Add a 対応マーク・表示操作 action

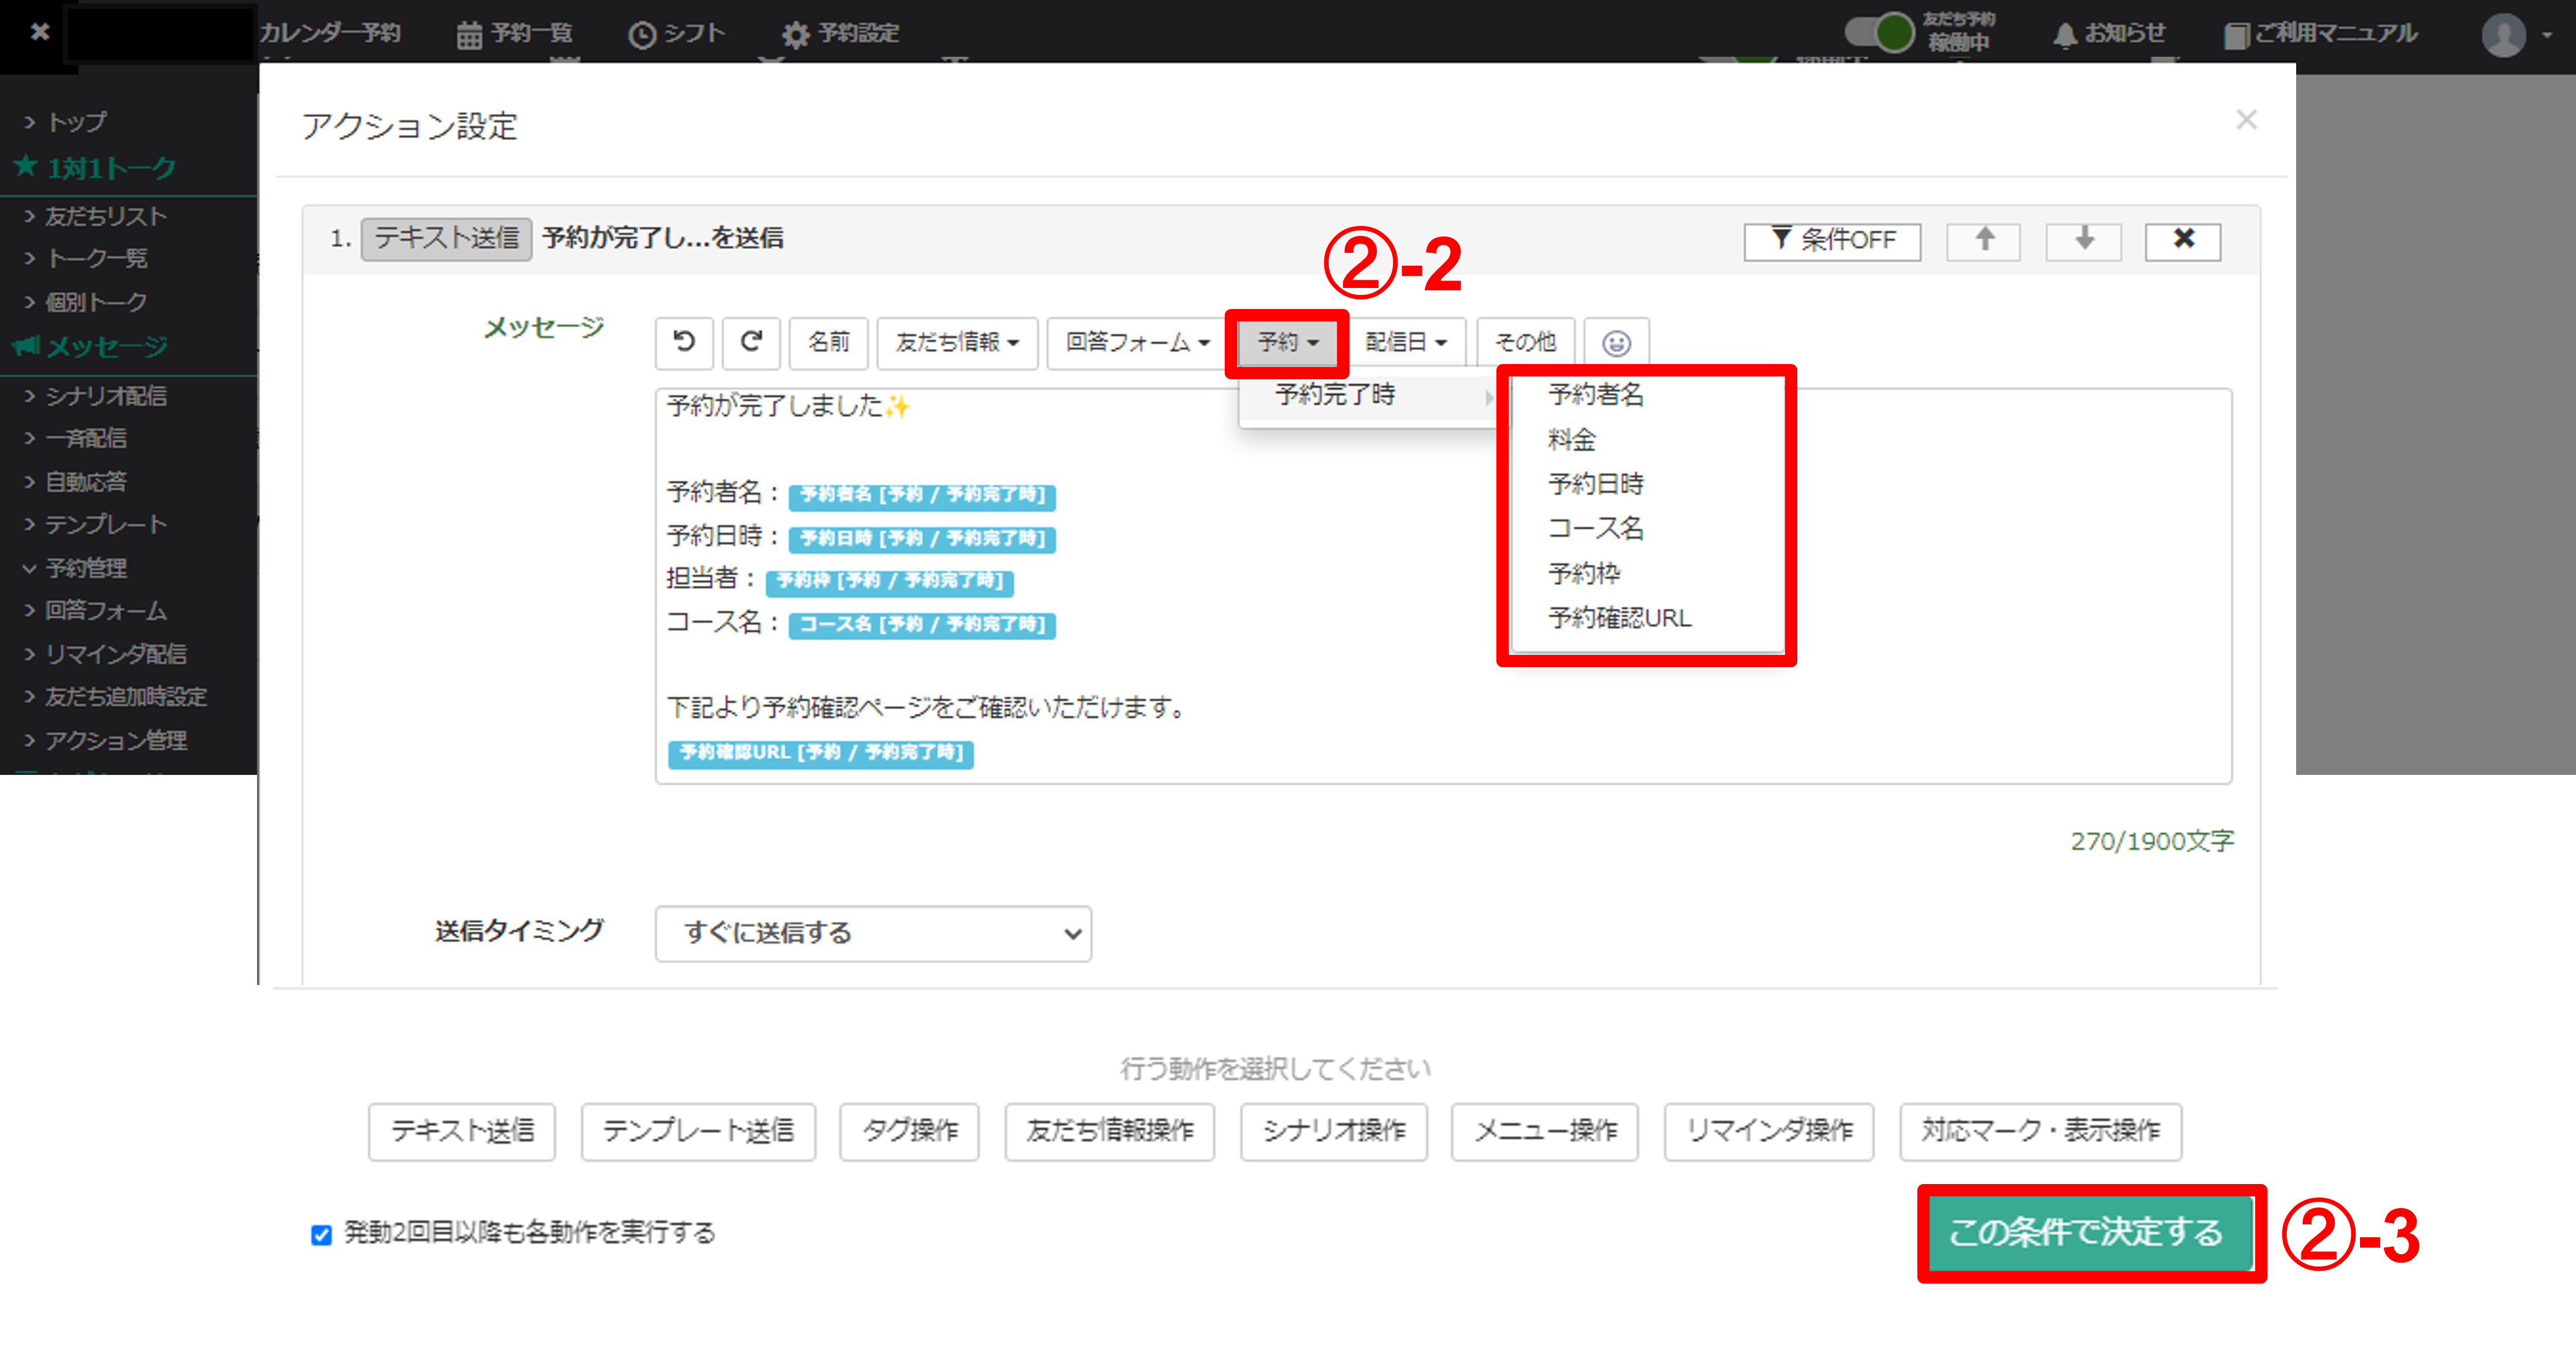coord(2040,1131)
